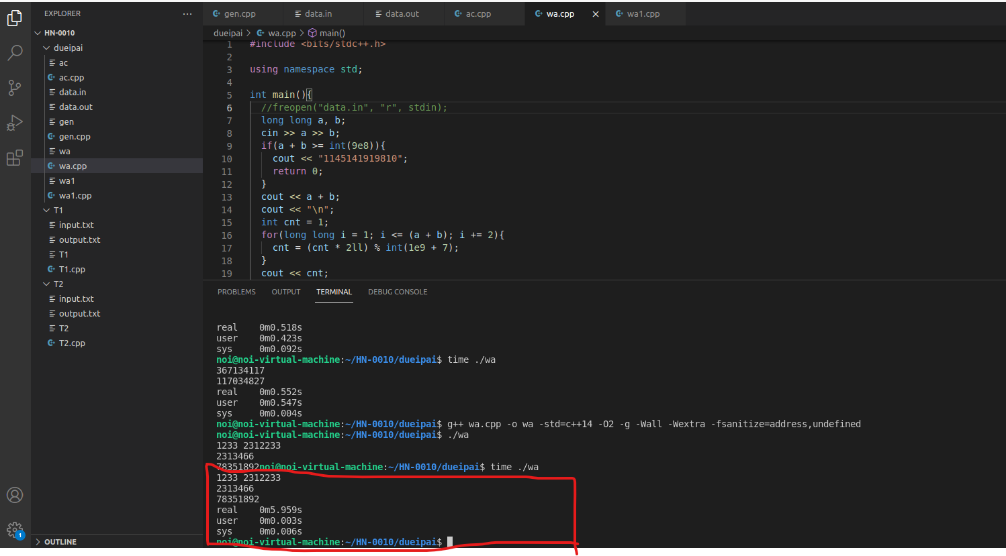Viewport: 1006px width, 556px height.
Task: Open input.txt under T1 folder
Action: [x=117, y=225]
